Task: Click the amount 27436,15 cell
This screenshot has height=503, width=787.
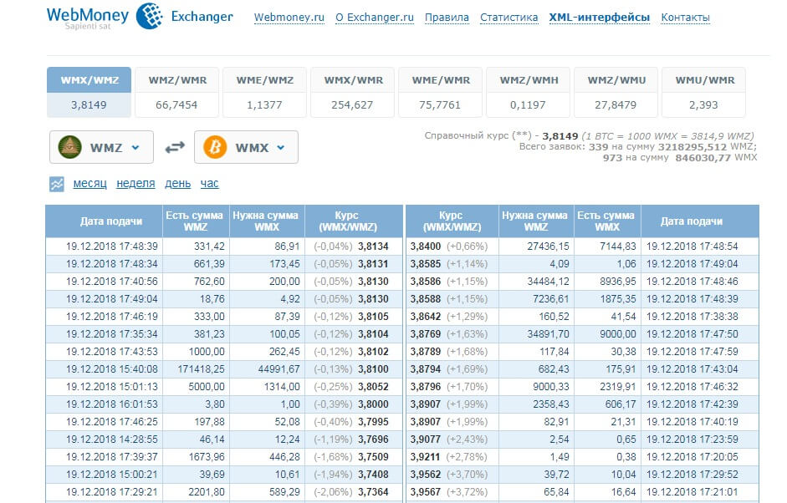Action: [548, 246]
